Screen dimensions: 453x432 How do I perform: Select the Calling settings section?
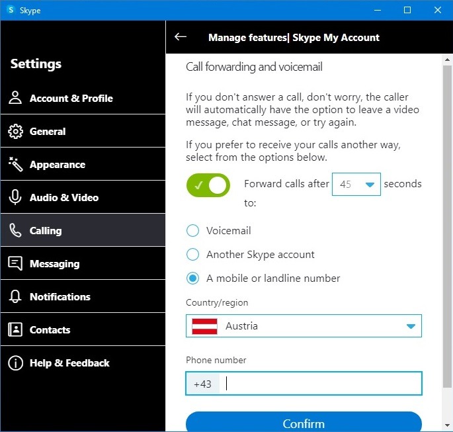coord(83,230)
